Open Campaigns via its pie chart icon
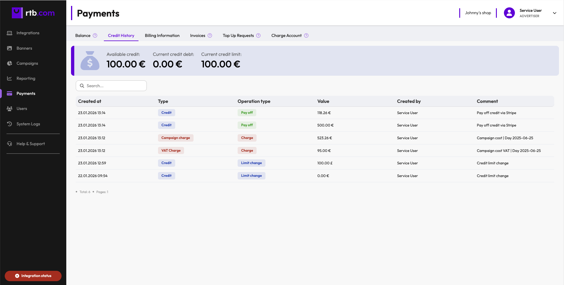Viewport: 564px width, 285px height. coord(9,63)
